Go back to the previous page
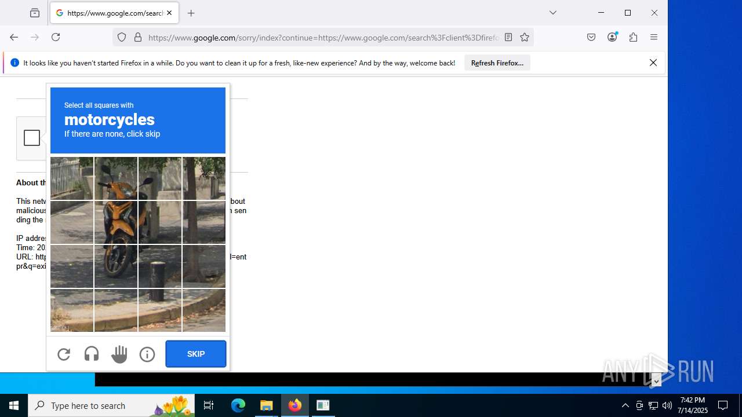The image size is (742, 417). pyautogui.click(x=14, y=37)
